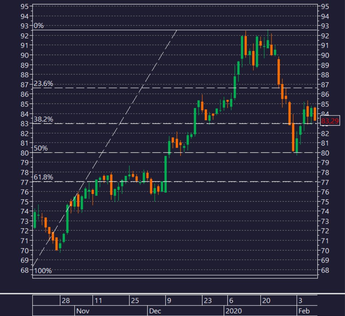Screen dimensions: 345x316
Task: Click date marker 3 on time axis
Action: tap(300, 300)
